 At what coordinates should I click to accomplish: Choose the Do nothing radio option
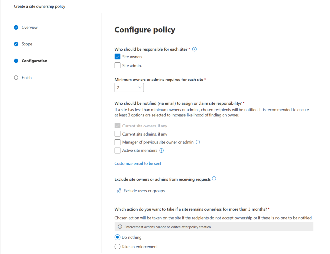point(118,237)
